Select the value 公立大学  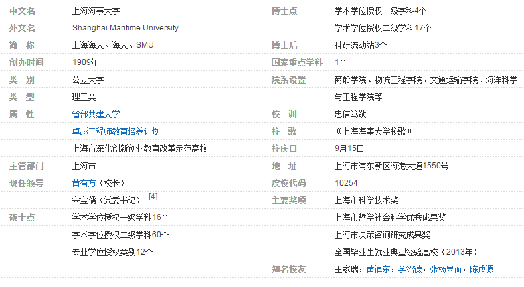(88, 80)
